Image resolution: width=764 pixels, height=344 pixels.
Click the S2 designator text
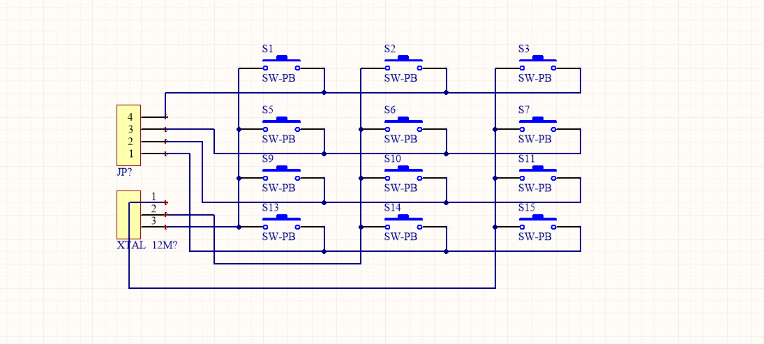coord(390,49)
